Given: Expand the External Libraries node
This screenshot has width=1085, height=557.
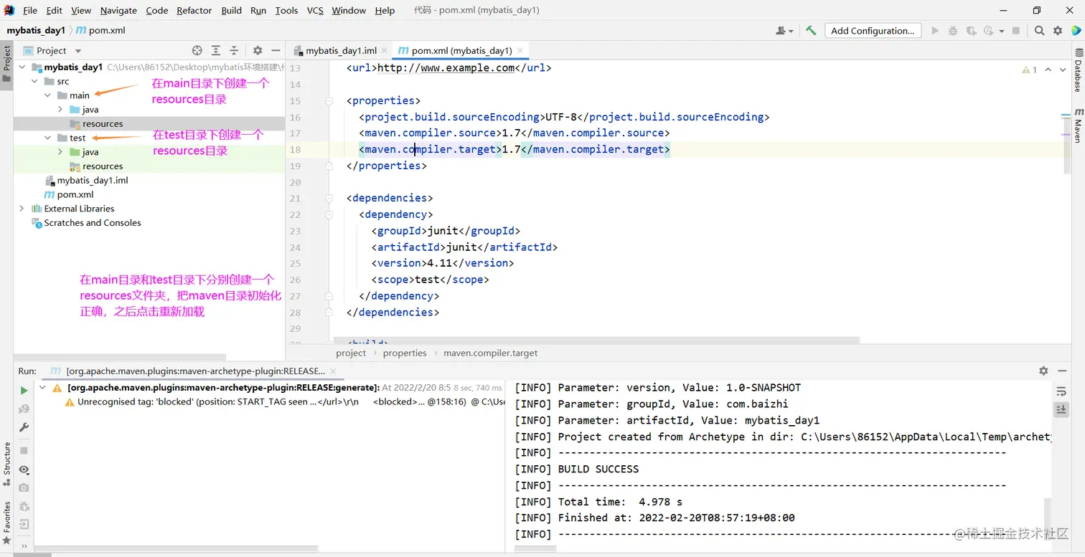Looking at the screenshot, I should pos(22,209).
